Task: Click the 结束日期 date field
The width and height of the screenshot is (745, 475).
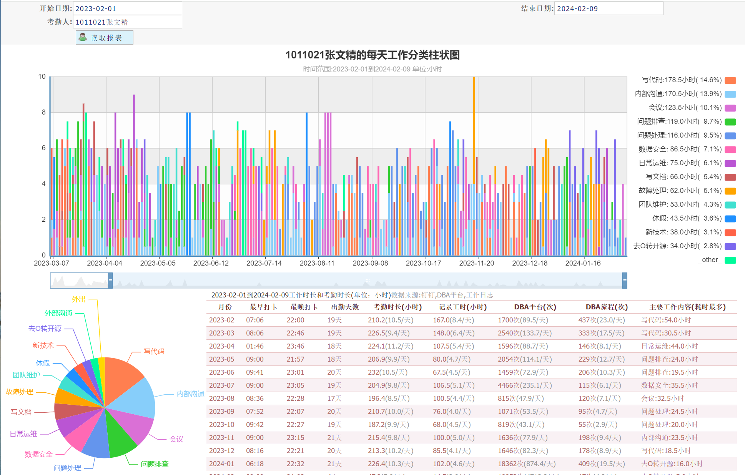Action: point(608,8)
